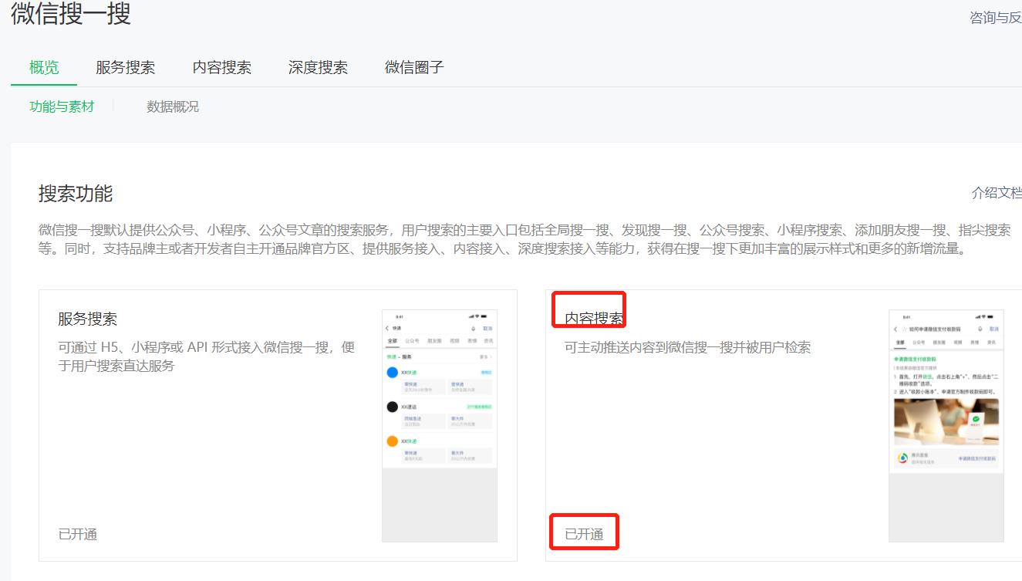Screen dimensions: 1022x581
Task: Click the 搜索功能 section heading
Action: pos(76,193)
